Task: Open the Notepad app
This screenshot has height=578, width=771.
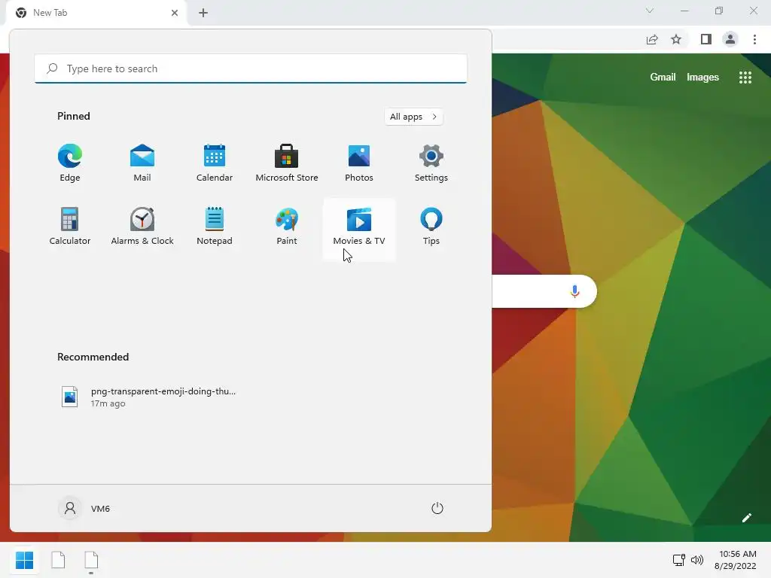Action: [x=215, y=226]
